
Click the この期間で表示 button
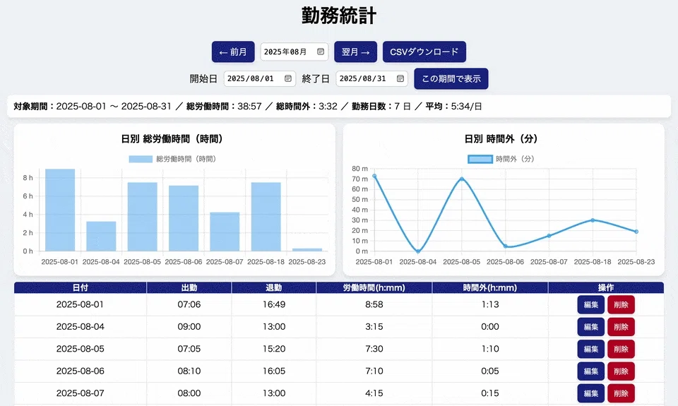451,78
